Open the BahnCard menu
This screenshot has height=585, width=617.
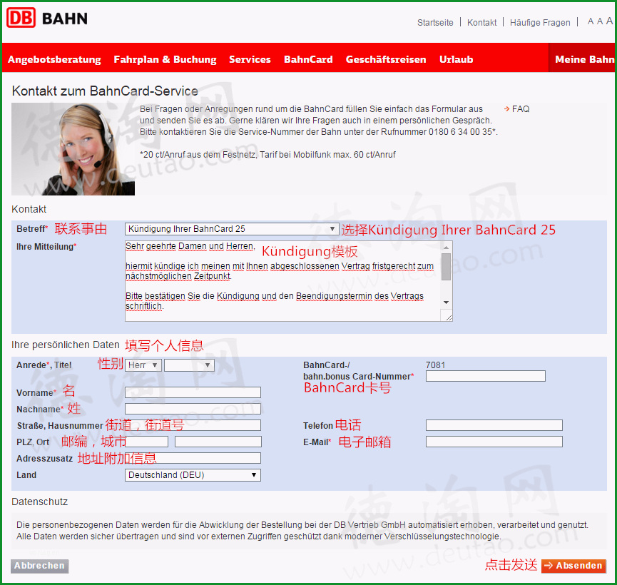click(x=308, y=59)
